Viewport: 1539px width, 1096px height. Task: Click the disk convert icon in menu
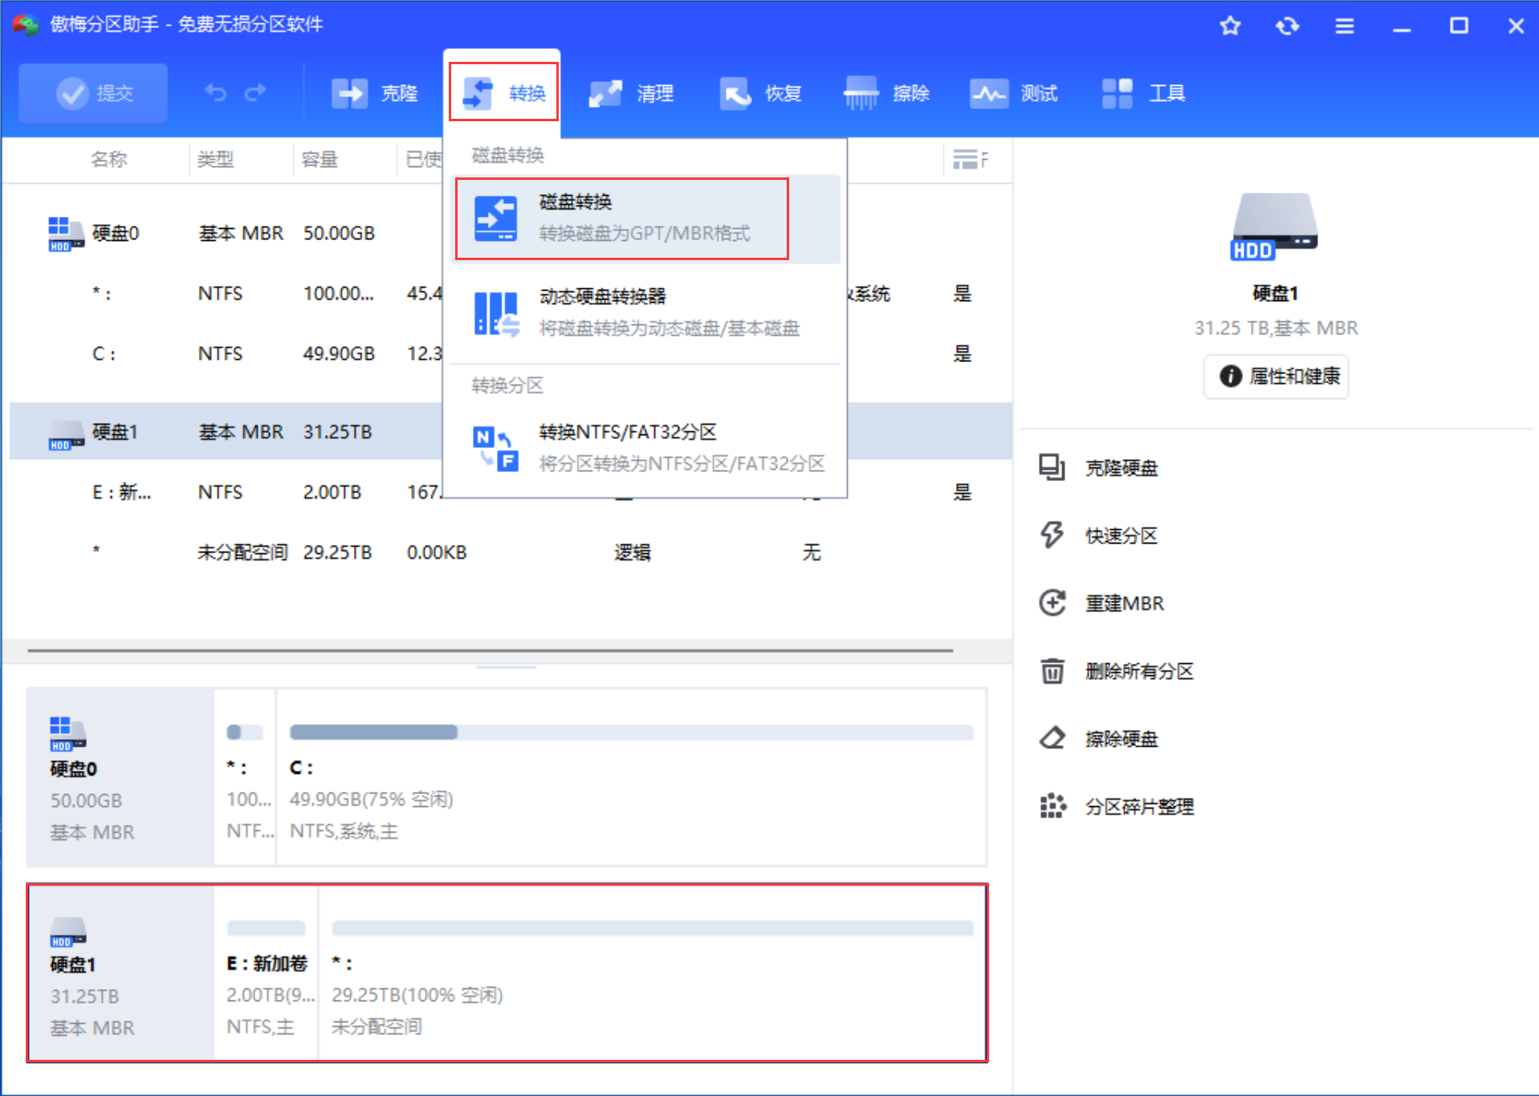coord(495,218)
